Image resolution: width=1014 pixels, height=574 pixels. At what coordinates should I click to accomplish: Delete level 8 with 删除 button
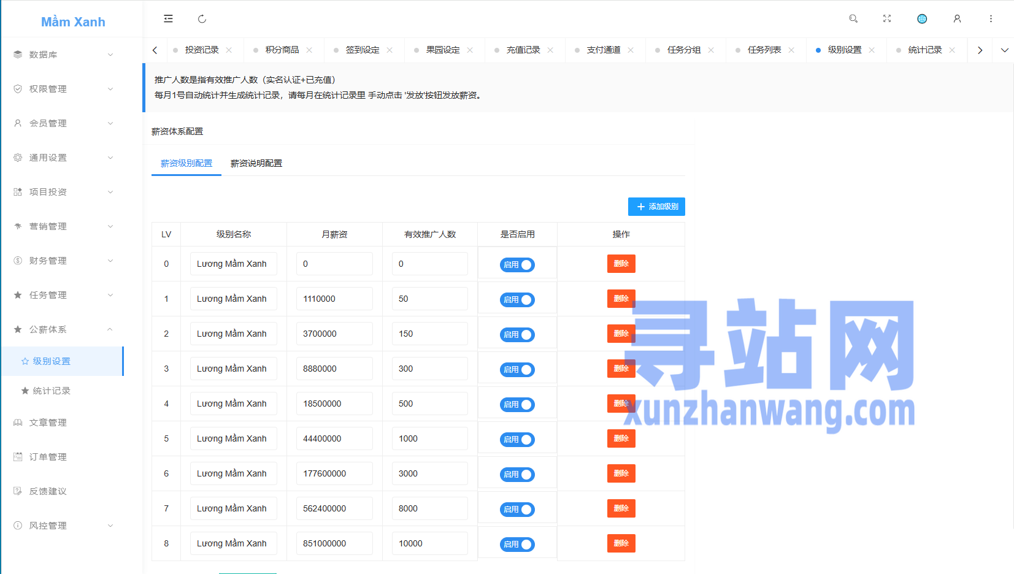pyautogui.click(x=621, y=543)
